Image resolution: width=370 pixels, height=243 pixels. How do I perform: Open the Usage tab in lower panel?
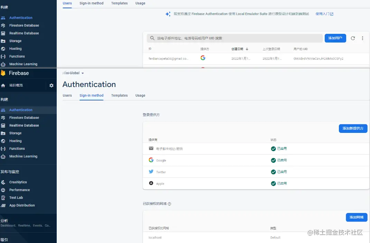(x=140, y=96)
